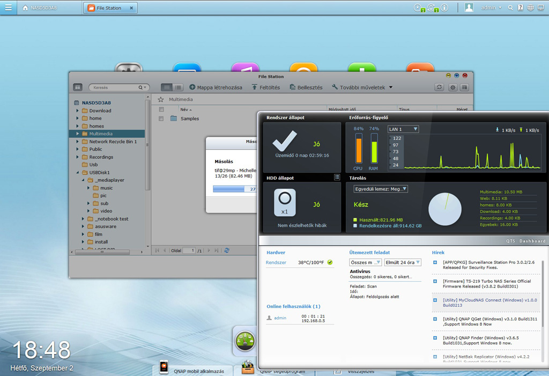
Task: Expand the Recordings folder in tree
Action: [x=77, y=157]
